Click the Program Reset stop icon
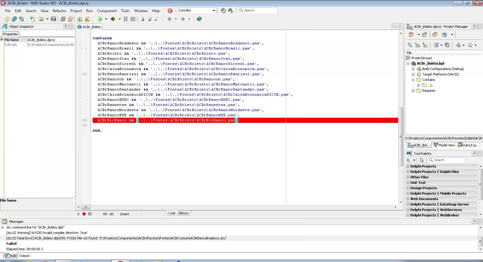Viewport: 483px width, 262px height. [x=133, y=19]
